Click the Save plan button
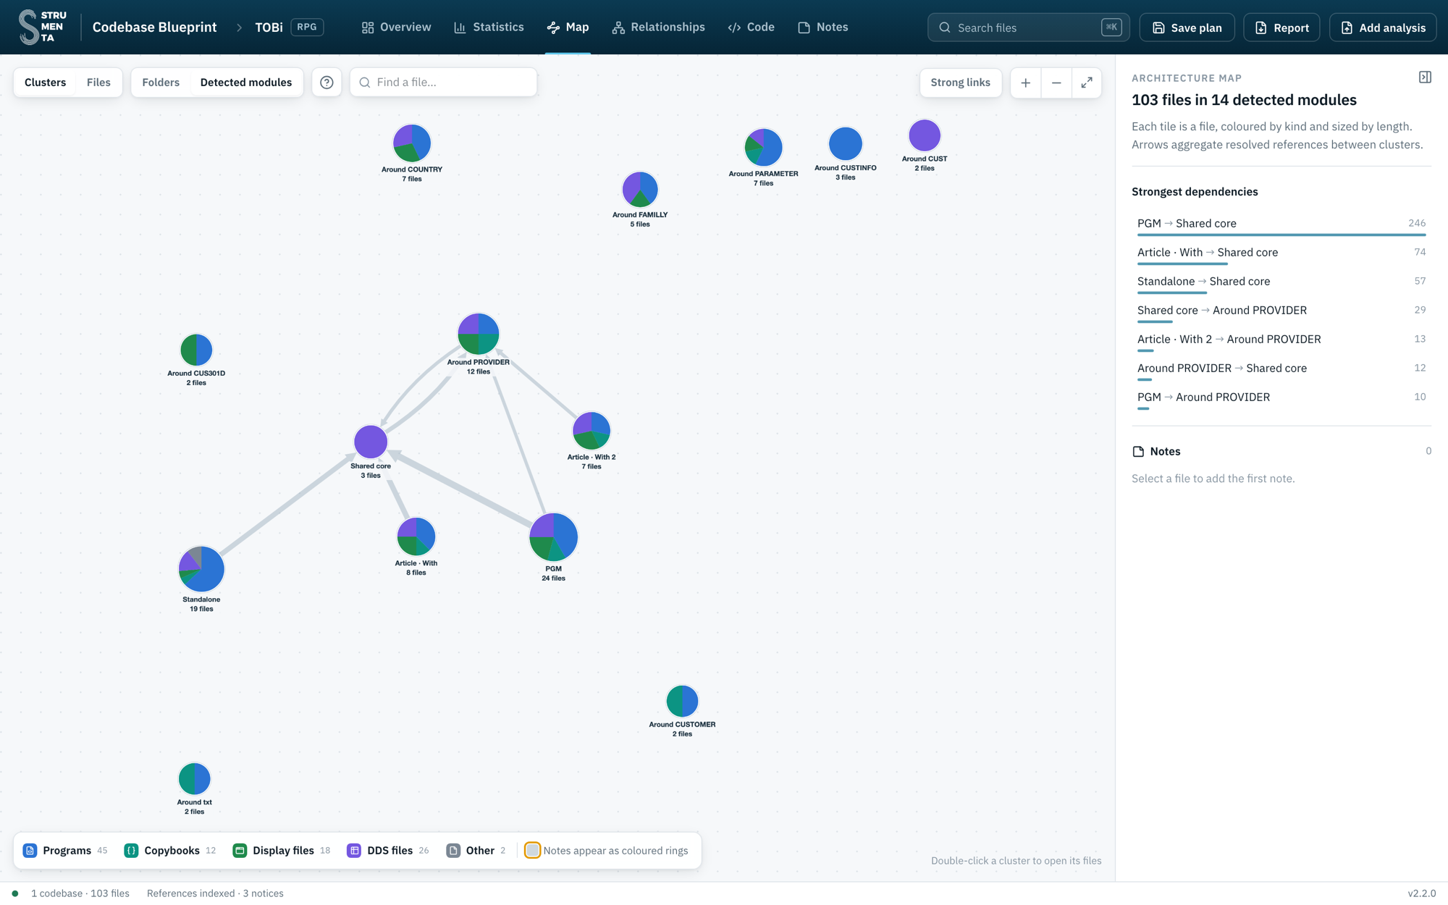Image resolution: width=1448 pixels, height=905 pixels. click(1187, 28)
